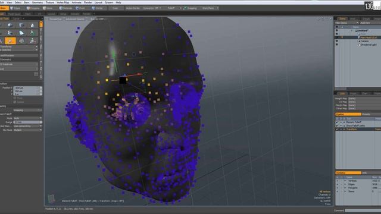Select the Edges selection mode
The image size is (381, 214).
(x=15, y=8)
